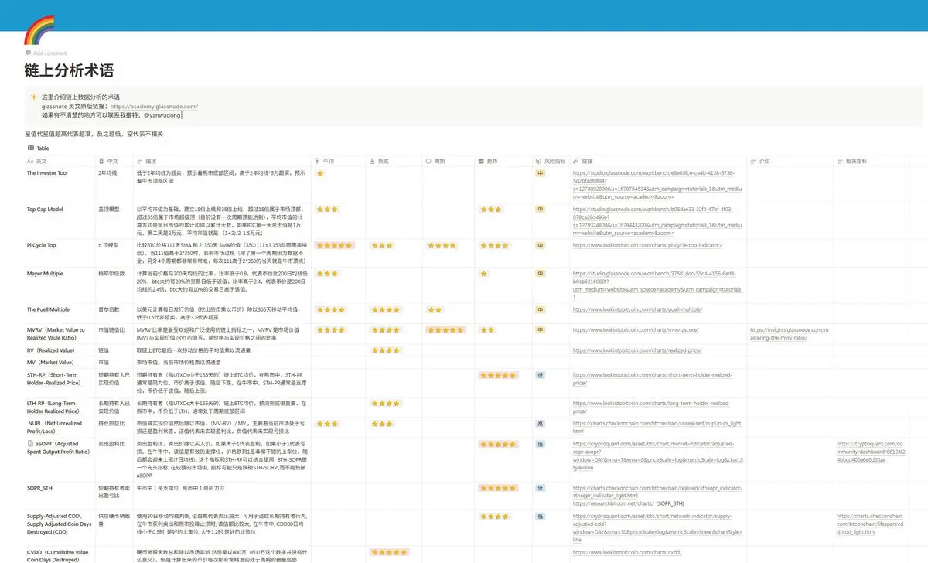928x563 pixels.
Task: Click the target icon beside 风险指标 header
Action: [x=537, y=161]
